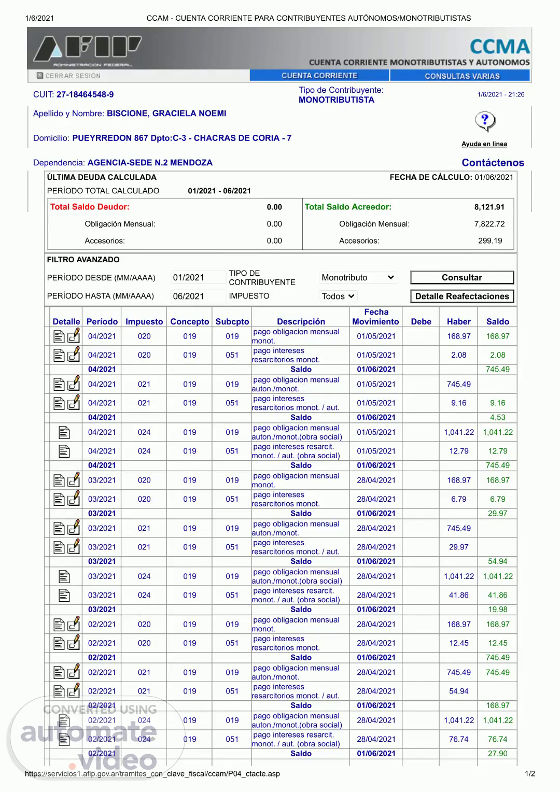Edit icon for 03/2021 impuesto 021 haber 745.49
The image size is (560, 792).
click(x=74, y=528)
